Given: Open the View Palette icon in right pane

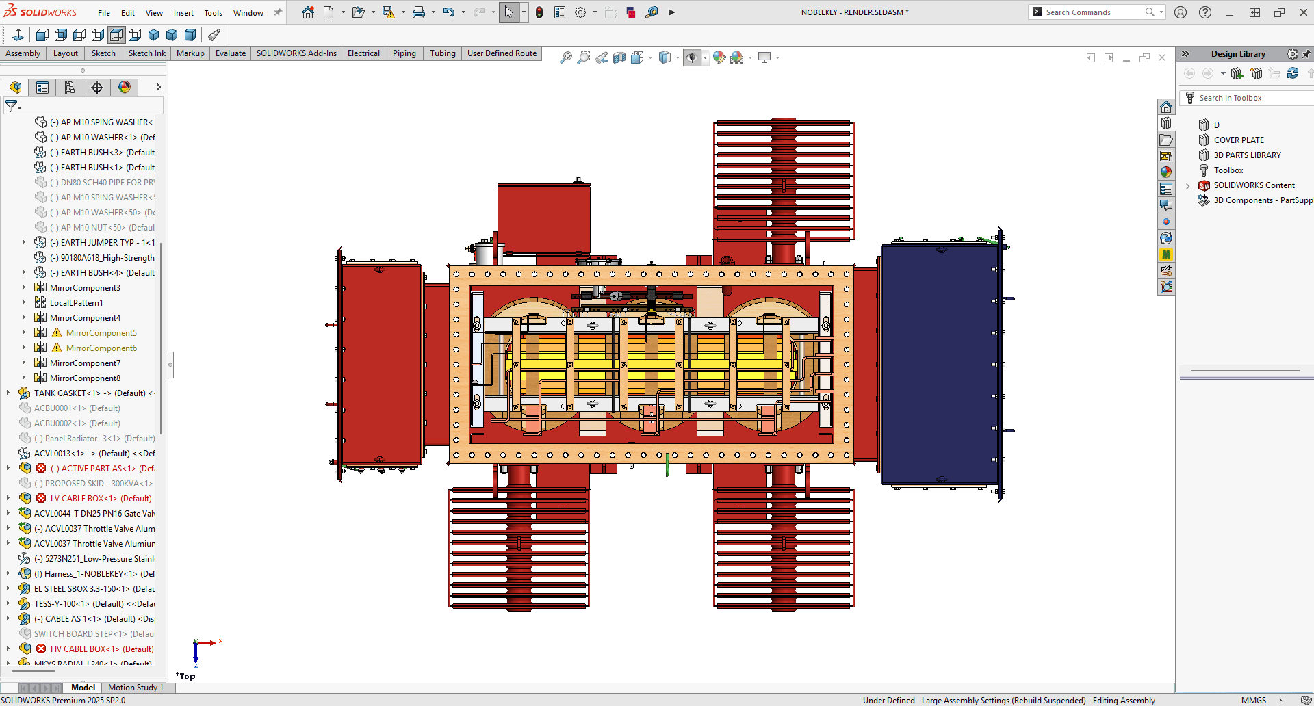Looking at the screenshot, I should tap(1167, 155).
